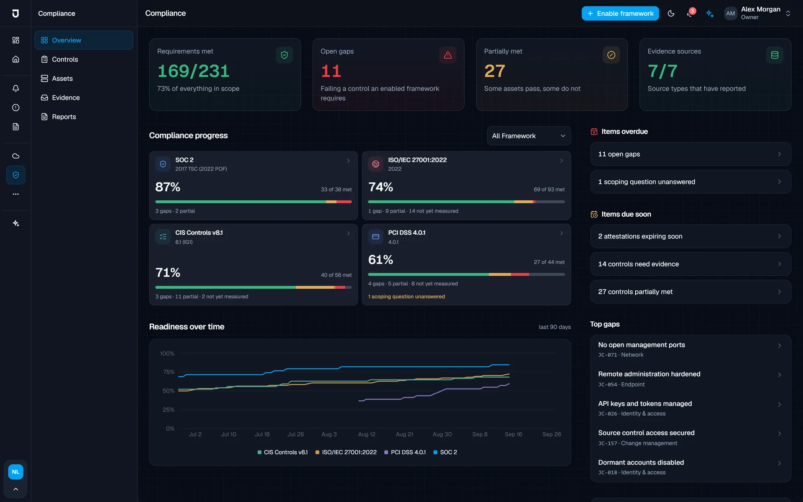
Task: Toggle SOC 2 series in chart legend
Action: [445, 452]
